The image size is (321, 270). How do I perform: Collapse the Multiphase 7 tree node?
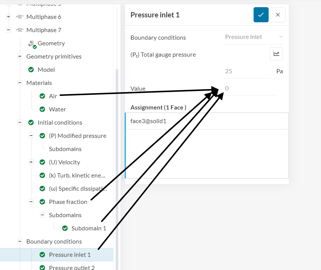click(8, 30)
